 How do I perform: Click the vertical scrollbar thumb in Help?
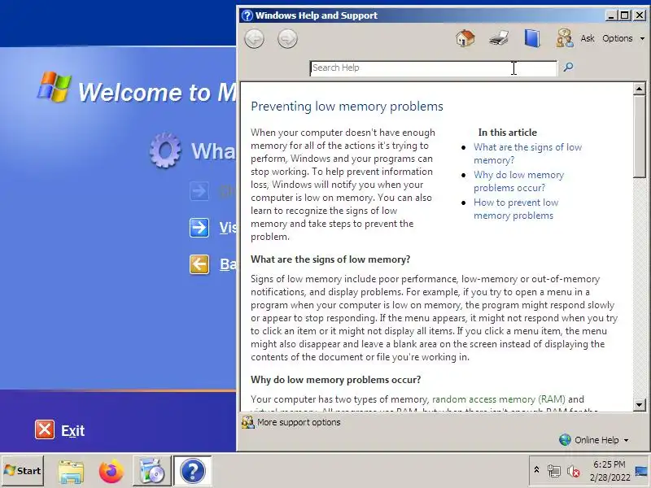639,136
